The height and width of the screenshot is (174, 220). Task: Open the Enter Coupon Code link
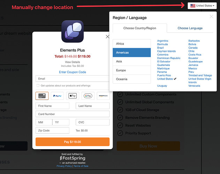[73, 72]
